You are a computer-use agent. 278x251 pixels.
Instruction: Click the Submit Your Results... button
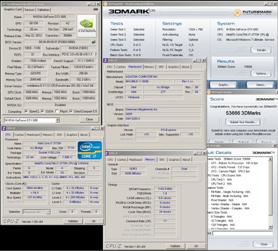tap(243, 122)
